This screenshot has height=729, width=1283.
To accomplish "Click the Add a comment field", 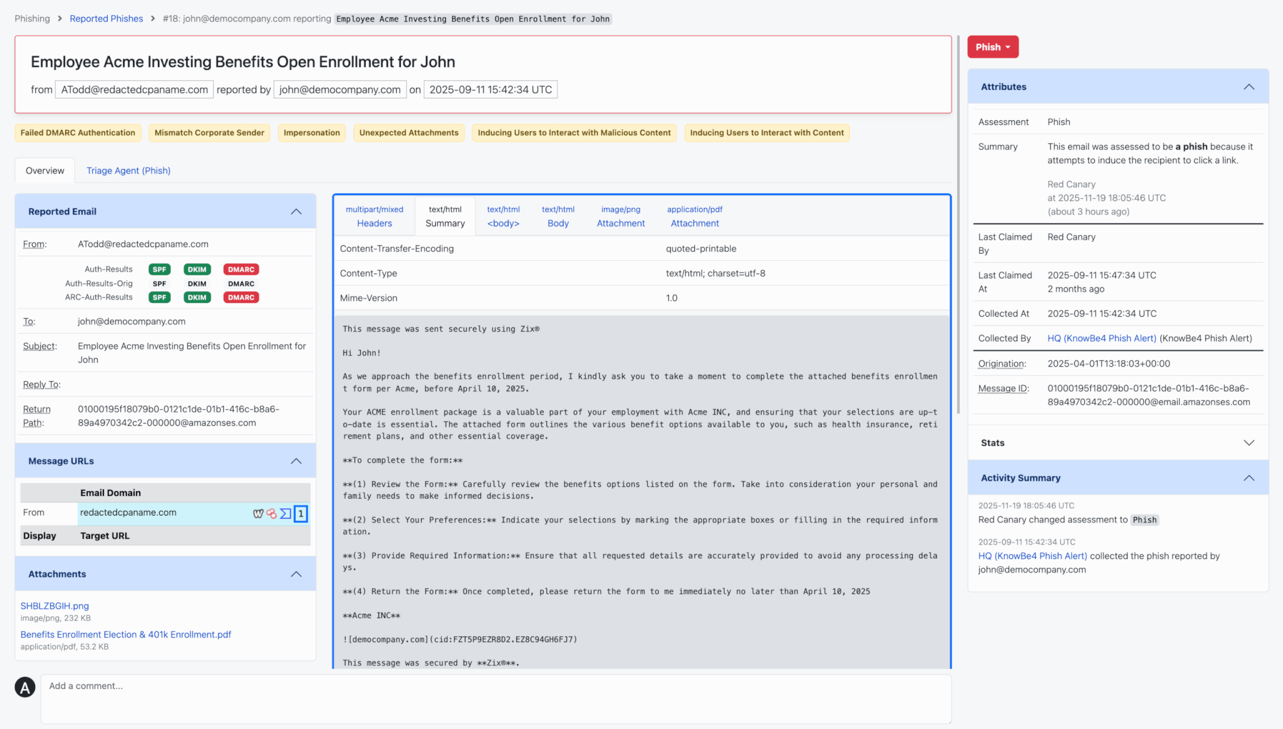I will [x=495, y=698].
